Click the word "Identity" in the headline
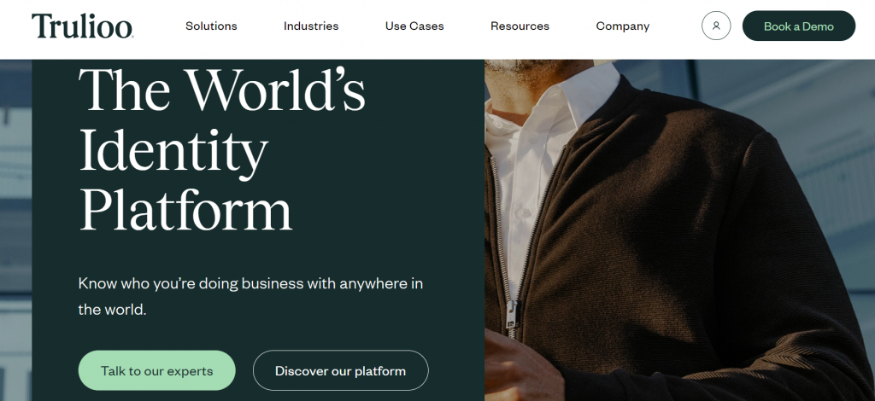 coord(173,150)
